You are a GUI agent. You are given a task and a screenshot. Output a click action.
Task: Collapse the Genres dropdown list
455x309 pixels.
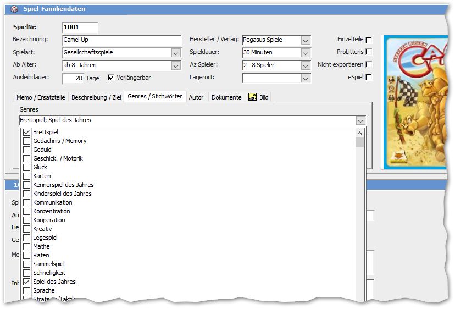[x=360, y=121]
